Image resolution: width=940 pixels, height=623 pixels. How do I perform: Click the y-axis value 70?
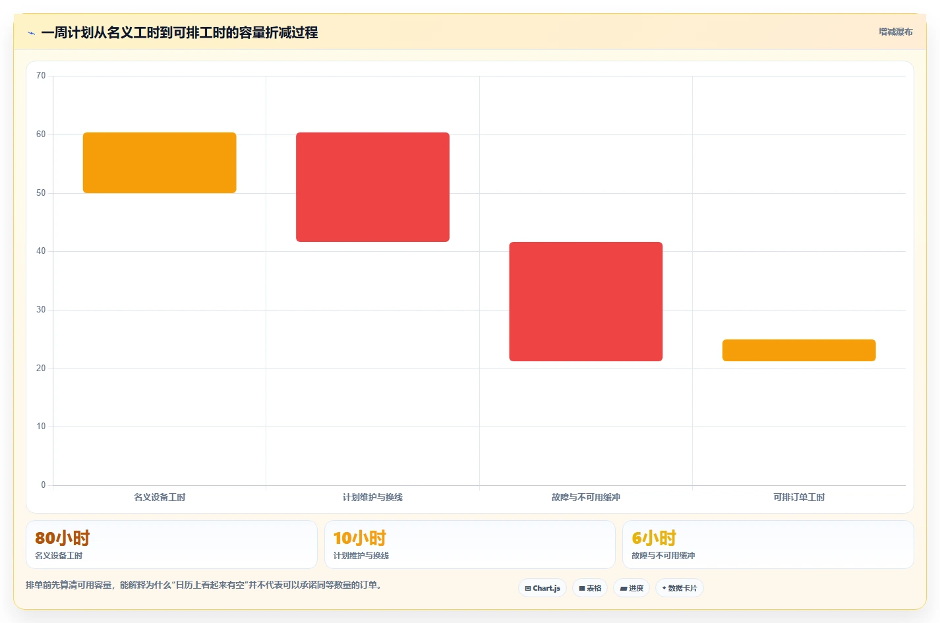[x=41, y=76]
